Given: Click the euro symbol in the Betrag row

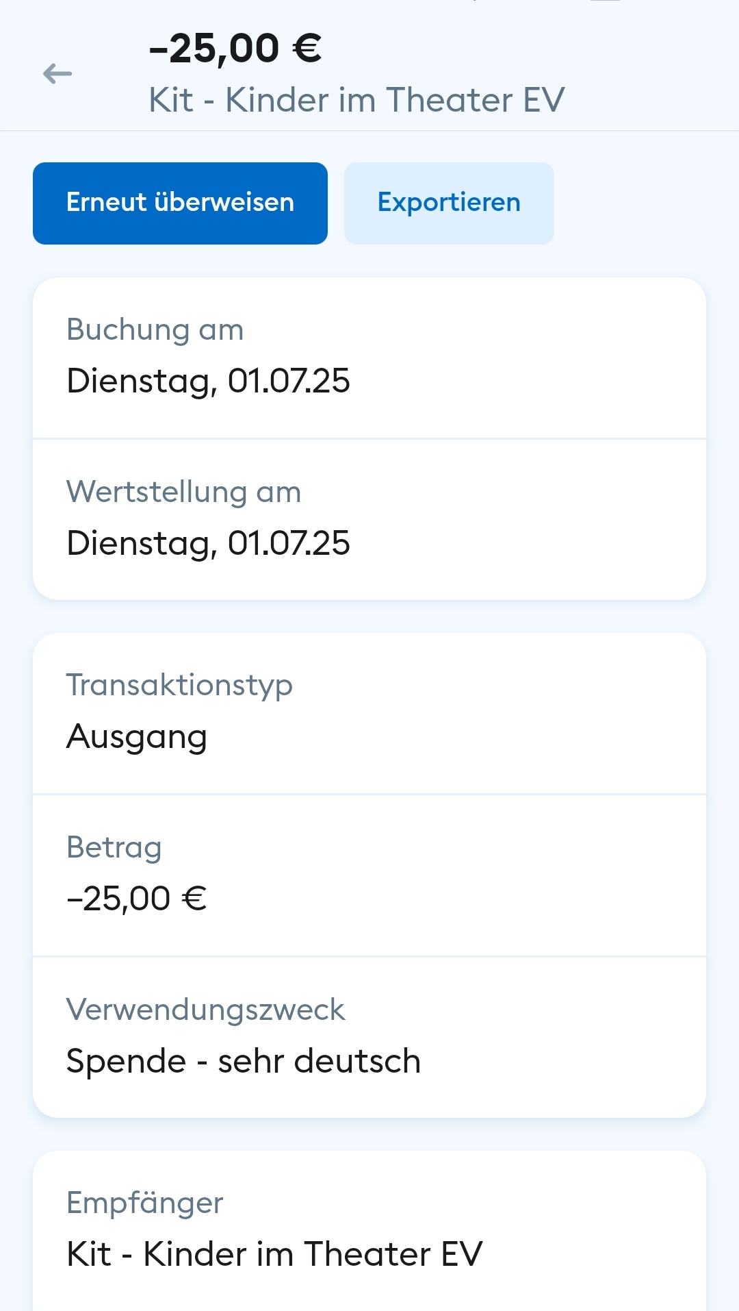Looking at the screenshot, I should pos(194,899).
